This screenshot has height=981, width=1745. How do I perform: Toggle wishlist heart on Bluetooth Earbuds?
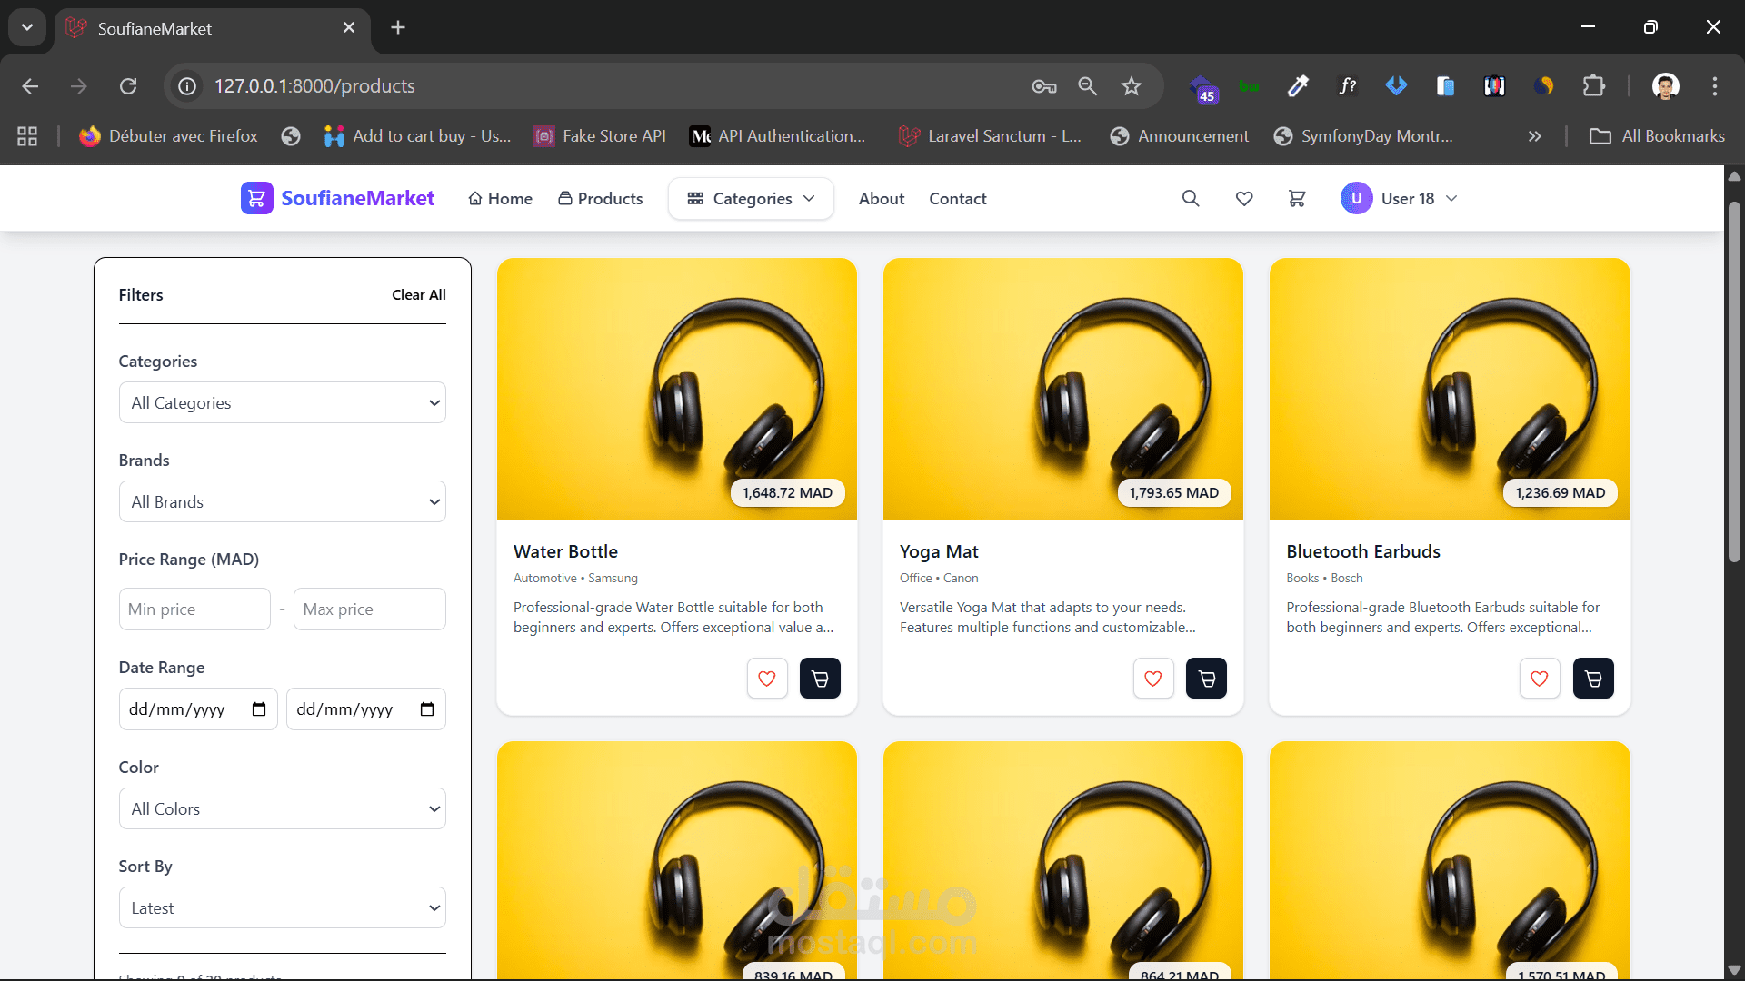(x=1539, y=679)
